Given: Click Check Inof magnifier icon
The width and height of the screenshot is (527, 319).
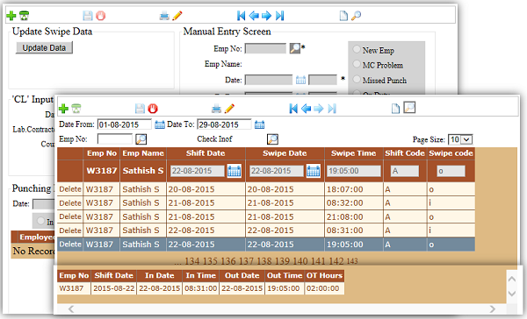Looking at the screenshot, I should (272, 139).
